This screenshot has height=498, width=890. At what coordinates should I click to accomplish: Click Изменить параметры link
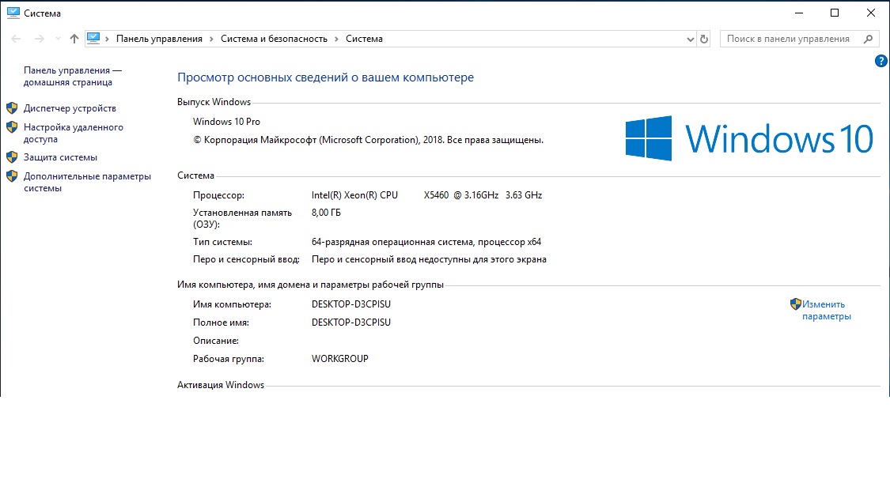pos(827,310)
